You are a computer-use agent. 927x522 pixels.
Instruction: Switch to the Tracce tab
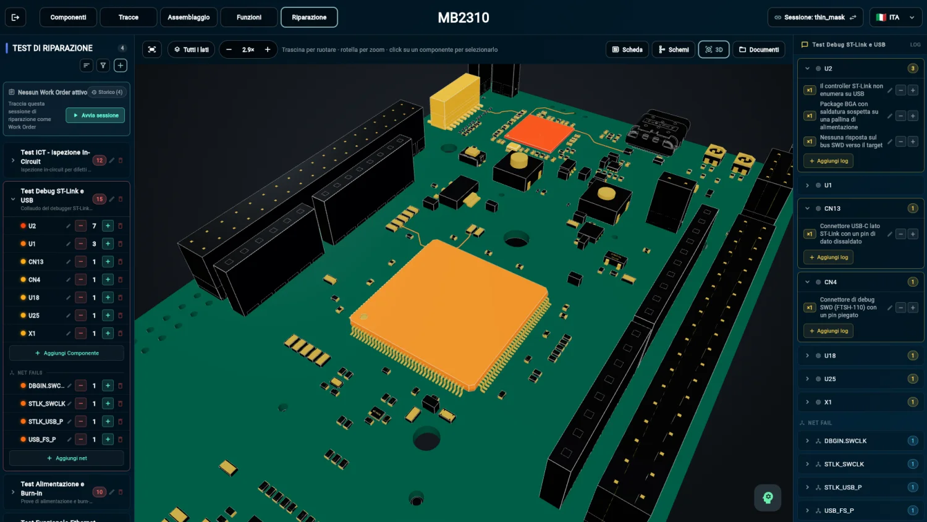coord(129,17)
